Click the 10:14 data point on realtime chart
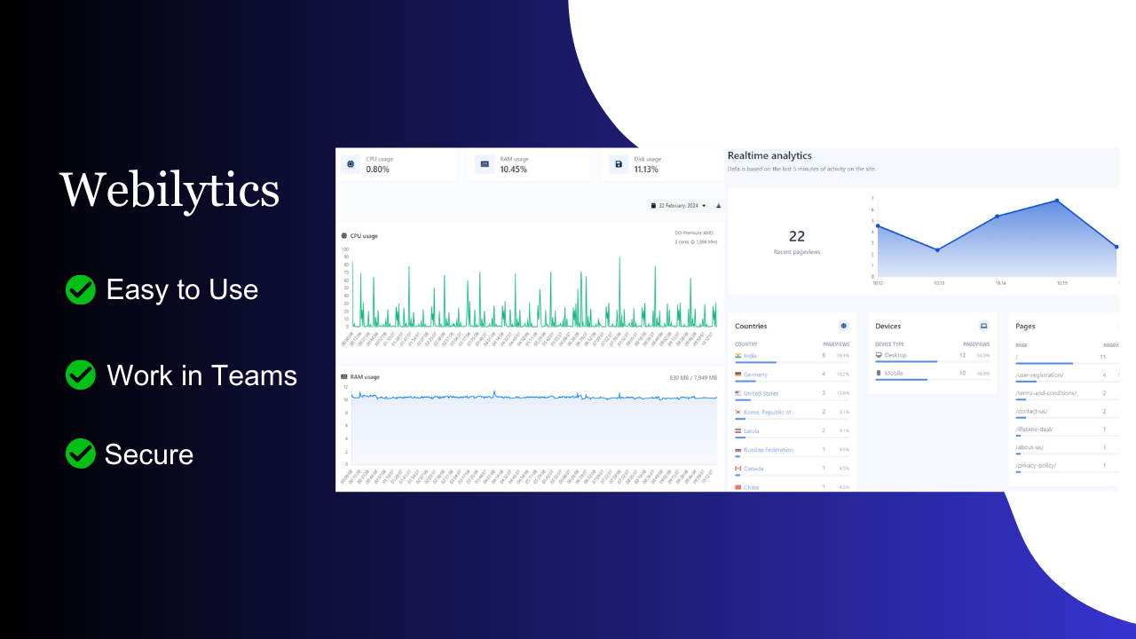 tap(998, 217)
